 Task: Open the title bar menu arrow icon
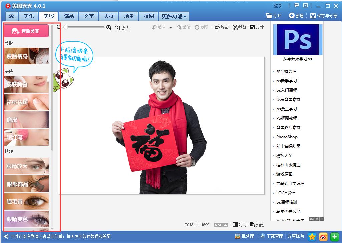(x=306, y=6)
